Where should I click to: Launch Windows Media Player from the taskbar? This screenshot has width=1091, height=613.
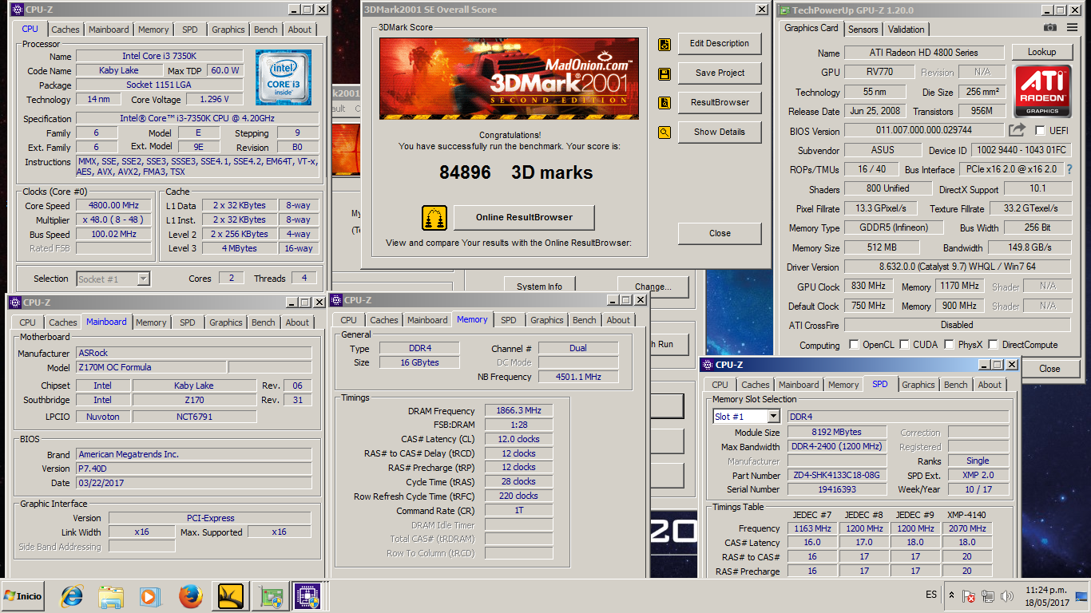[149, 596]
